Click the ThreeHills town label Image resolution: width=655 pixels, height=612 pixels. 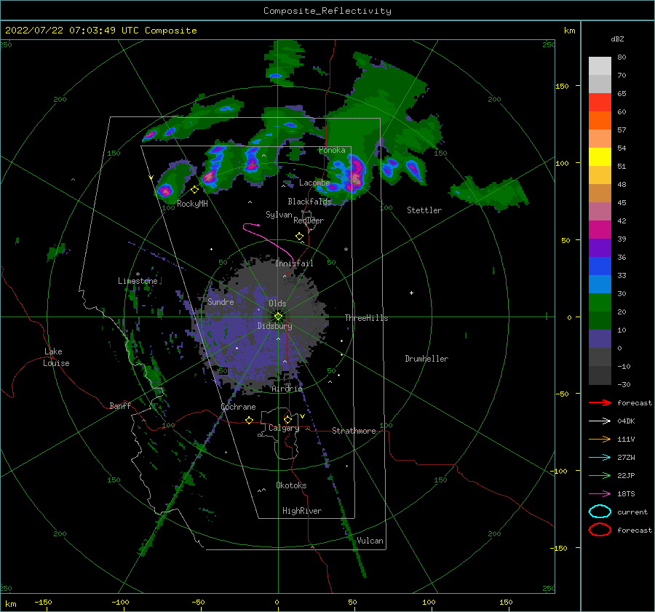[366, 318]
